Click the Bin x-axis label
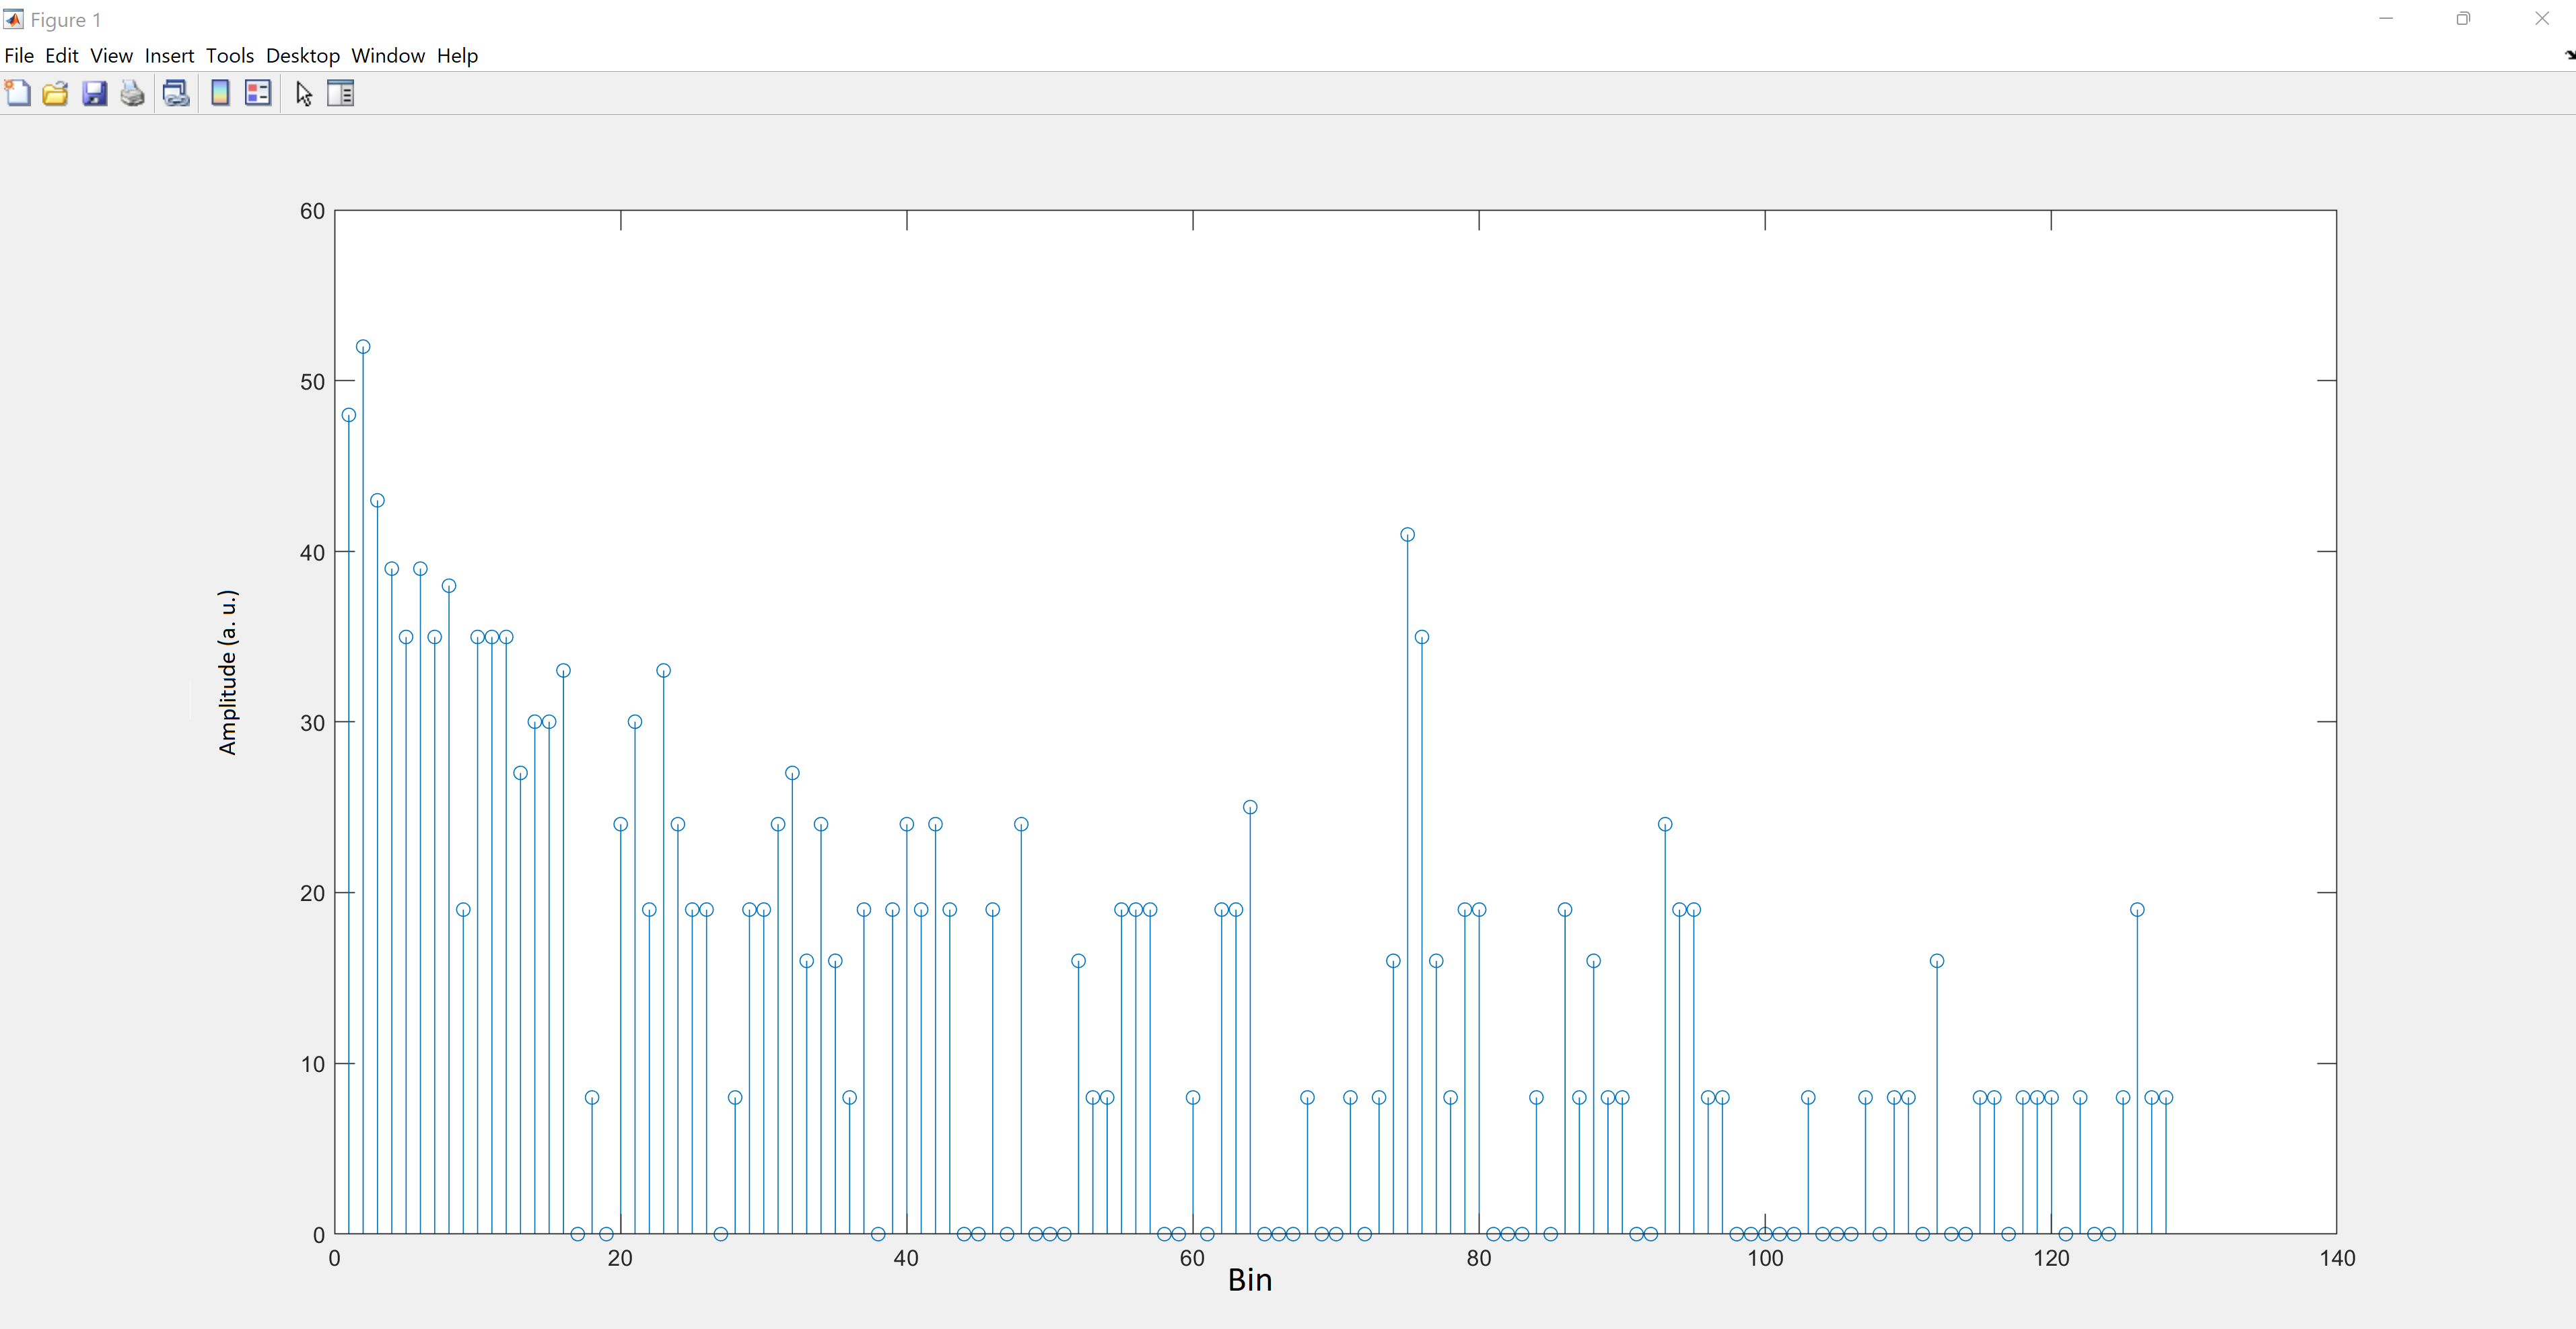 click(1249, 1280)
